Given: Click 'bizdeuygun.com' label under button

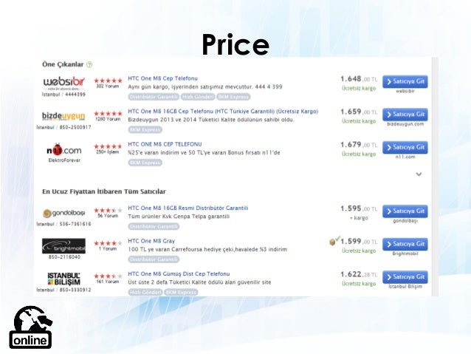Looking at the screenshot, I should (405, 124).
